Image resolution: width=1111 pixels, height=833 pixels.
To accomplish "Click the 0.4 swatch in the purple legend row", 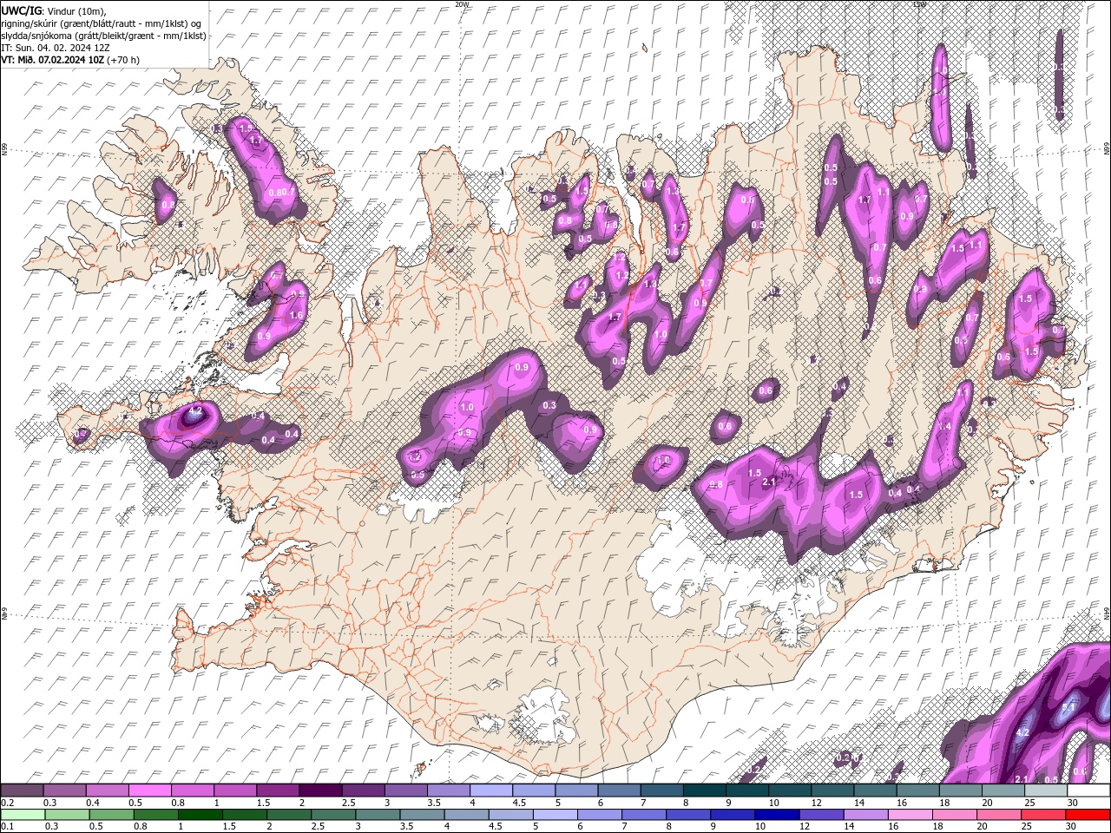I will [x=107, y=790].
